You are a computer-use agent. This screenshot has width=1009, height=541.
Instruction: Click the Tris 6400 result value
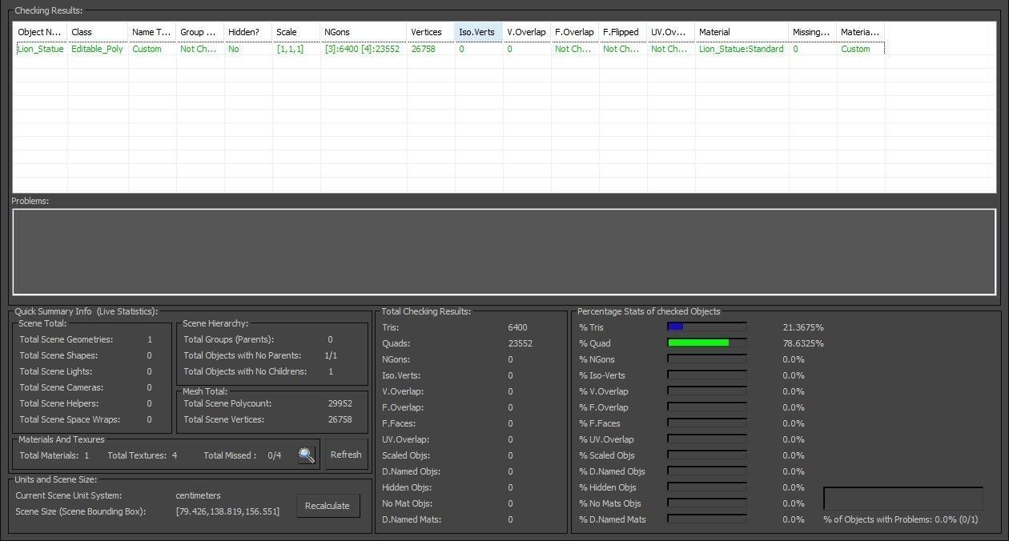pos(517,327)
